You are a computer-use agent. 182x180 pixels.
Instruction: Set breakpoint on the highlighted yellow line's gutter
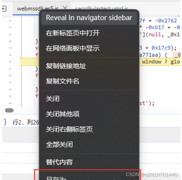pyautogui.click(x=10, y=62)
